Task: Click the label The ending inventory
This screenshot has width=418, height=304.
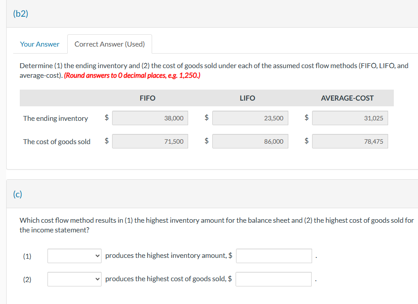Action: [x=55, y=118]
